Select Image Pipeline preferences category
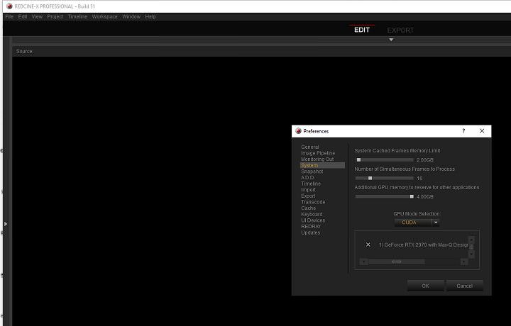This screenshot has width=511, height=326. (x=318, y=153)
